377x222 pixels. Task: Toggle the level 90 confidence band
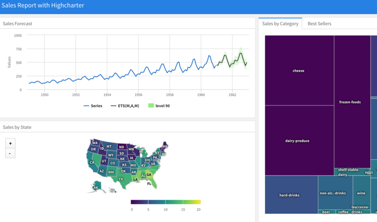click(x=159, y=106)
